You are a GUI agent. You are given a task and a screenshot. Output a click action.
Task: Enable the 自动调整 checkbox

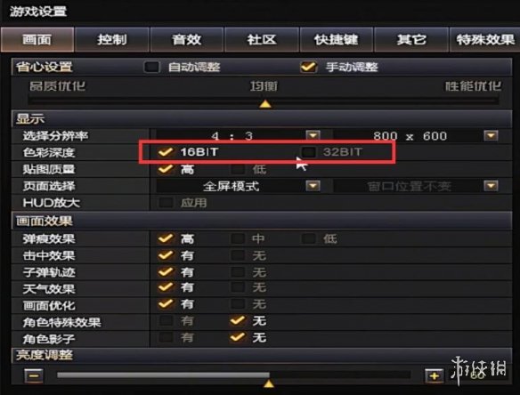151,67
